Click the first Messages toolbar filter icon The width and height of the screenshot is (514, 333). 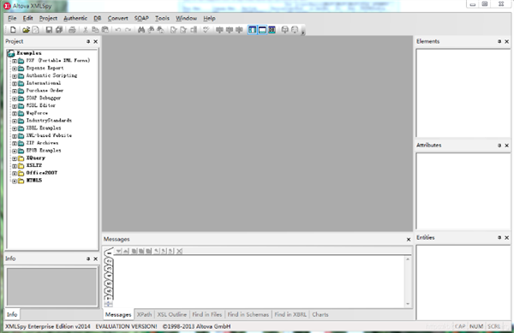(x=118, y=251)
